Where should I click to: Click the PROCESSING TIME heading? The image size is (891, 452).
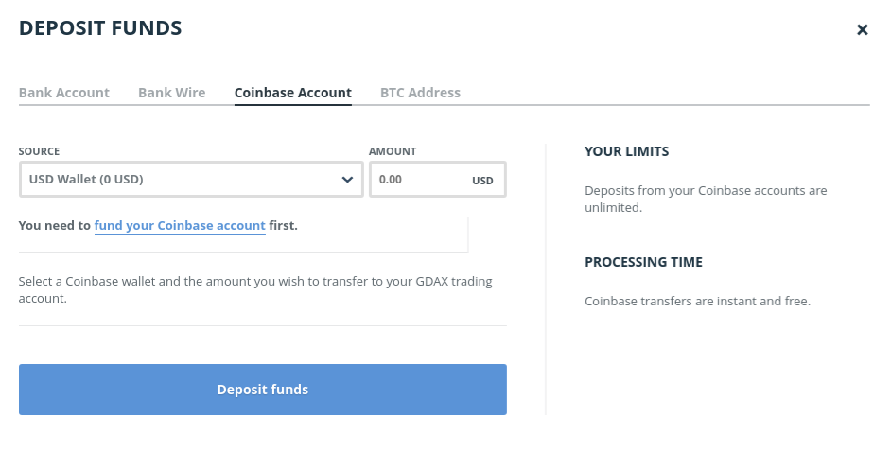[x=643, y=262]
